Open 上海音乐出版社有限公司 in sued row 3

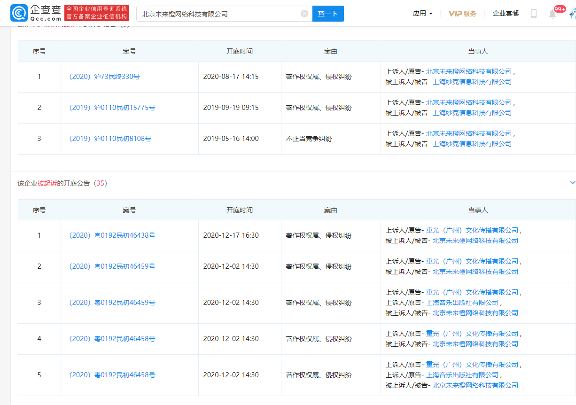462,303
